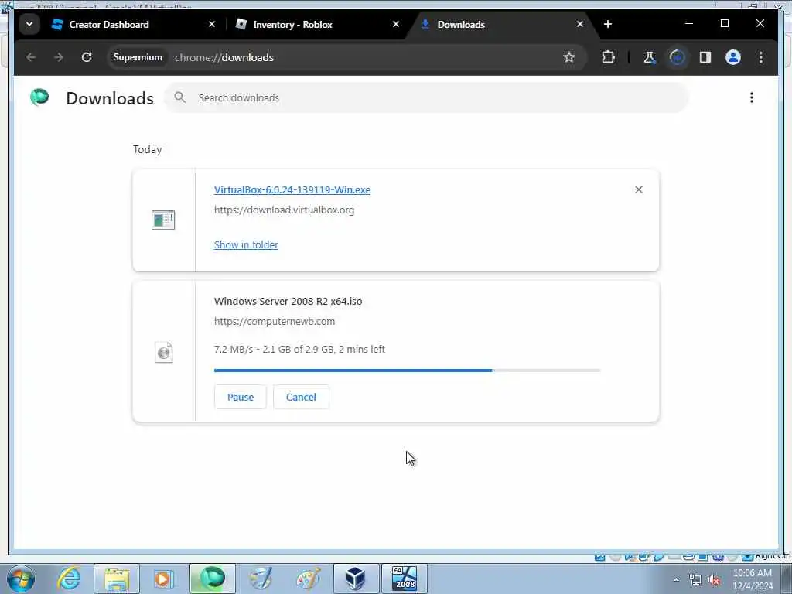Bookmark this page with the star icon
Image resolution: width=792 pixels, height=594 pixels.
coord(569,57)
